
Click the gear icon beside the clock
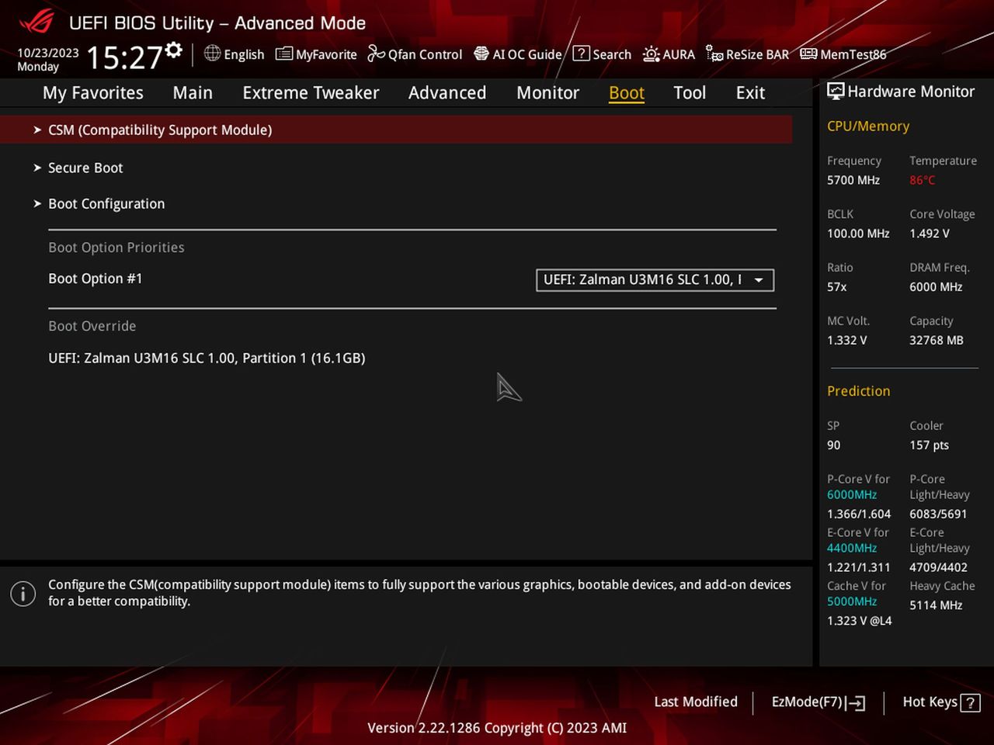pos(174,50)
